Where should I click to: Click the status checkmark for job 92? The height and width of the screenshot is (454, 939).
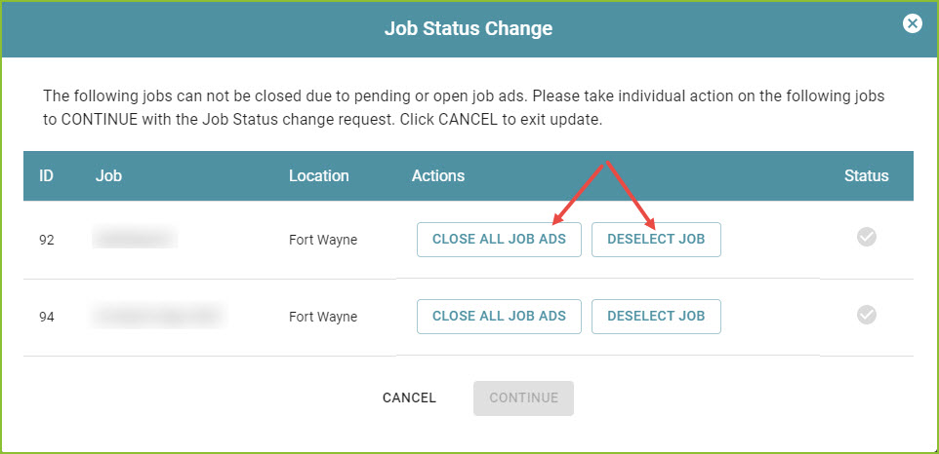tap(867, 237)
